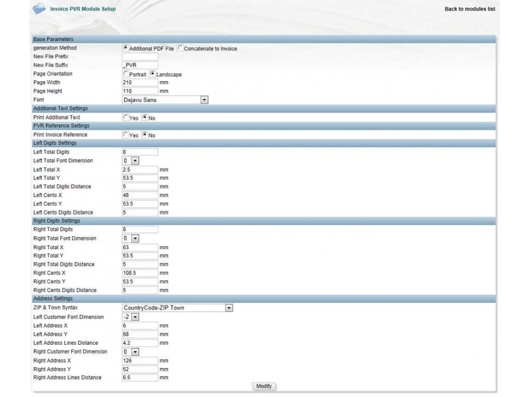Click the Left Cents Y field

(x=140, y=204)
